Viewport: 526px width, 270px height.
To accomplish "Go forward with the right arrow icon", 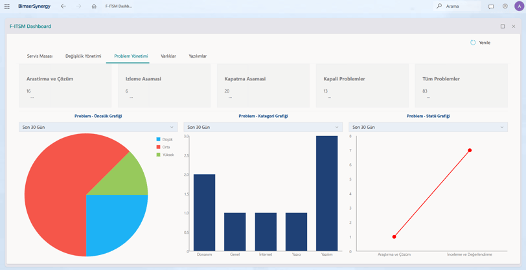I will [x=79, y=6].
